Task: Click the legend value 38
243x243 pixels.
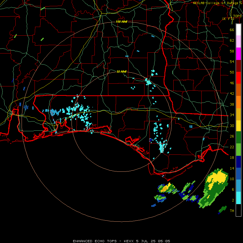Action: tap(232, 104)
